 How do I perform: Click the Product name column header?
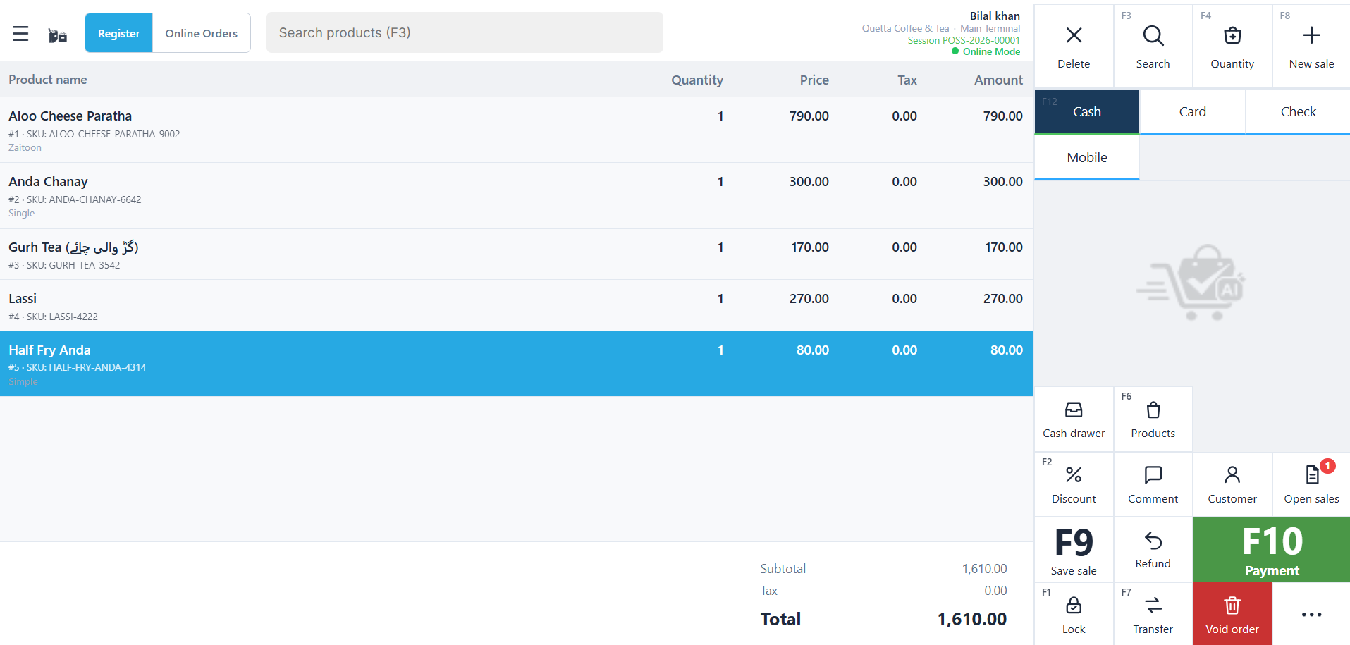click(48, 80)
